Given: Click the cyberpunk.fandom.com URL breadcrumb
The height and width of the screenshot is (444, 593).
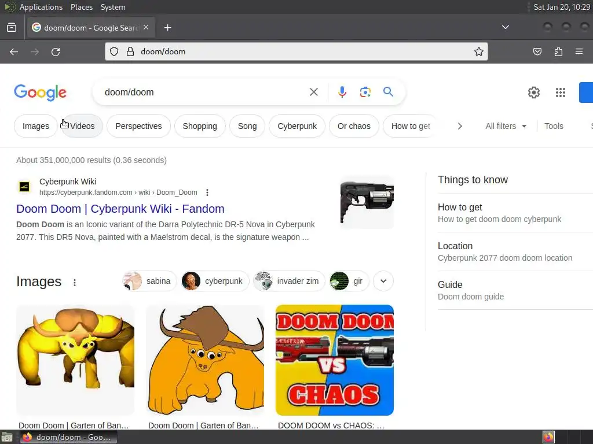Looking at the screenshot, I should tap(118, 193).
